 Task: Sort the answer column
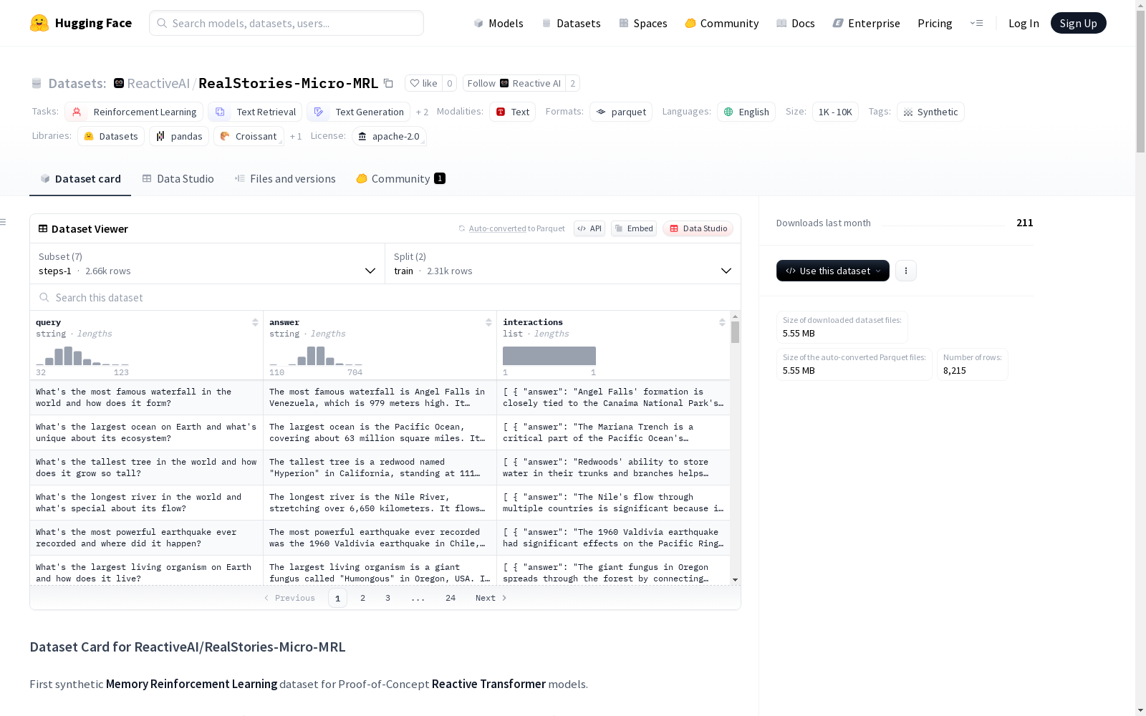[488, 322]
